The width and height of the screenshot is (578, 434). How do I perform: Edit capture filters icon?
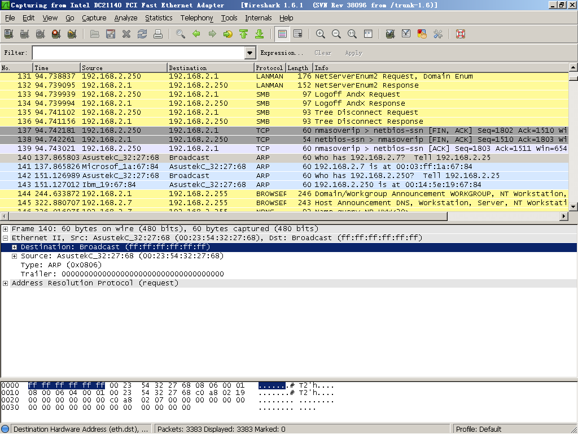pos(391,34)
